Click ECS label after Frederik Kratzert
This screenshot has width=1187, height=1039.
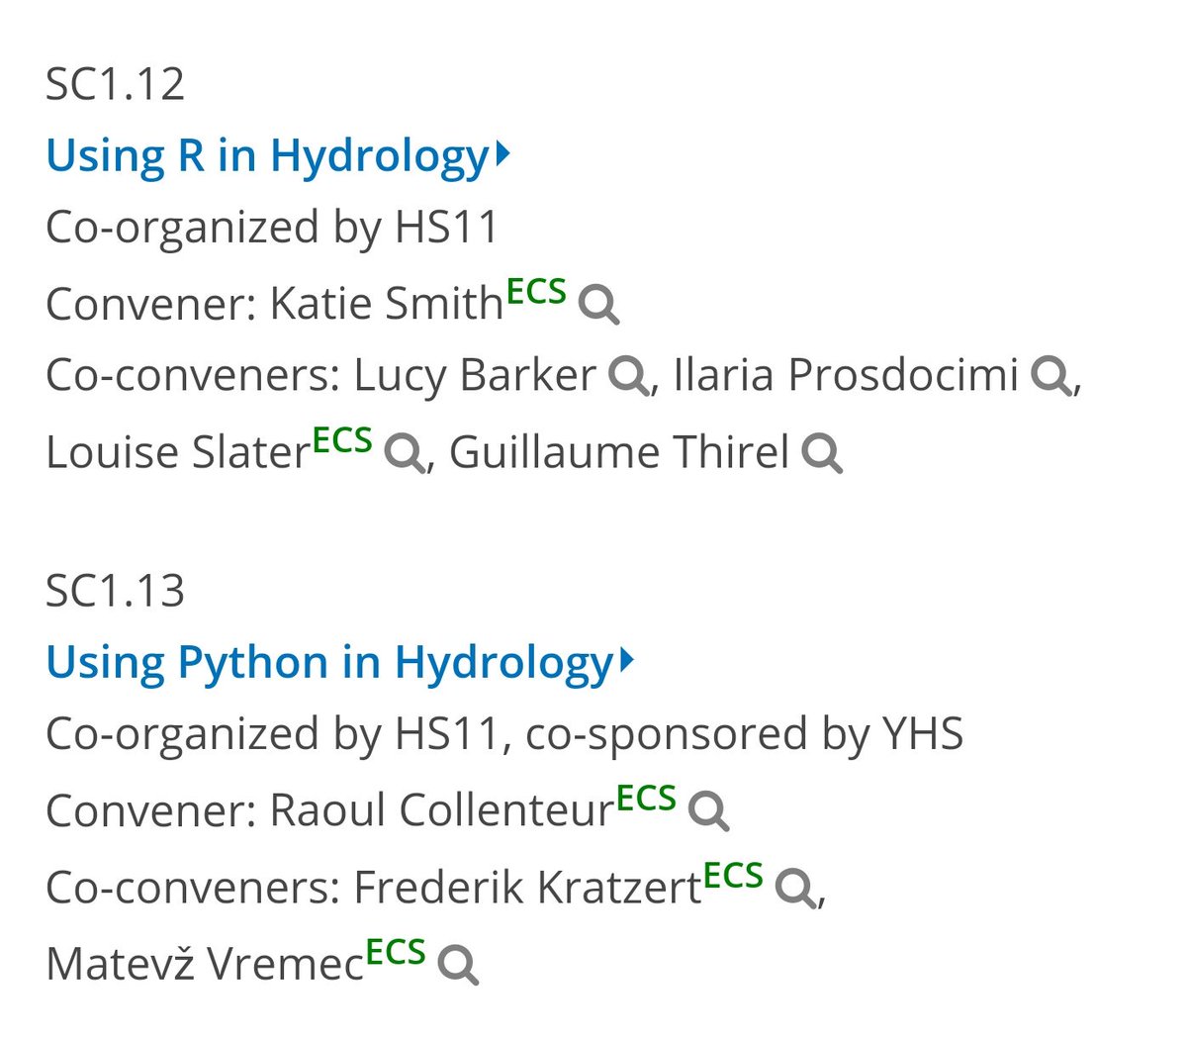coord(733,875)
